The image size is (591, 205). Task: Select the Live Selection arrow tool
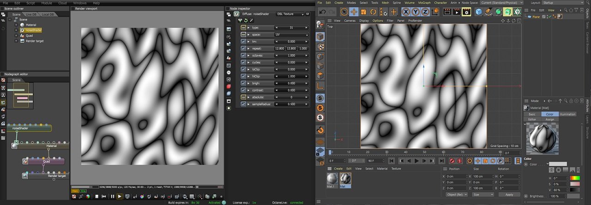(x=344, y=12)
